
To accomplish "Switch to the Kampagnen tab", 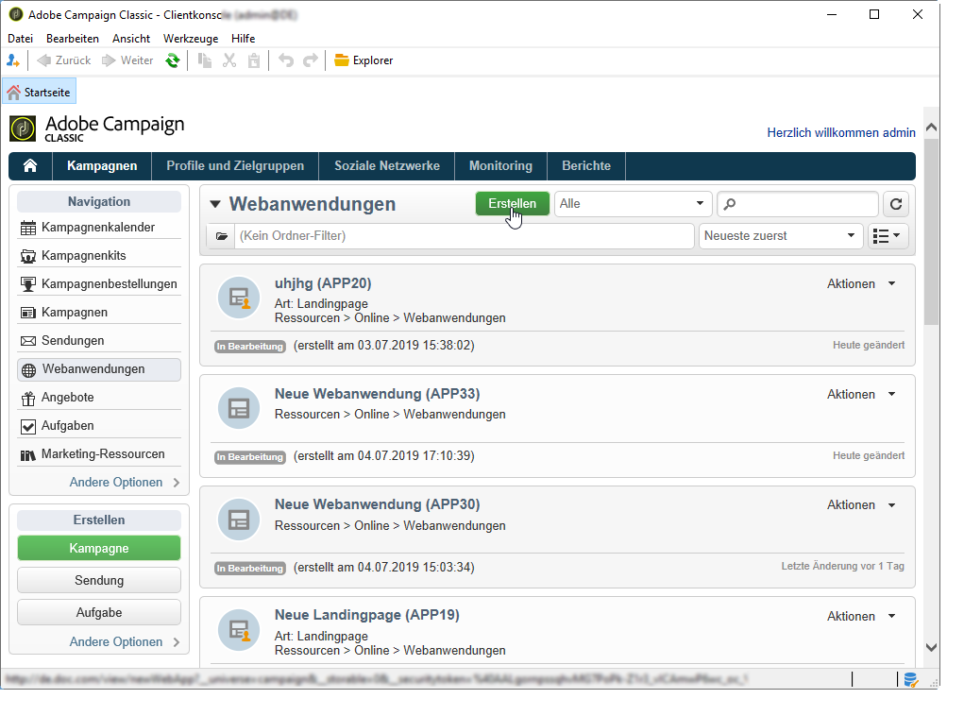I will coord(102,165).
